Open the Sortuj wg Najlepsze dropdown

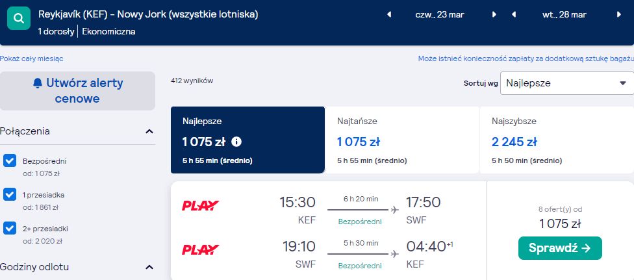point(567,83)
